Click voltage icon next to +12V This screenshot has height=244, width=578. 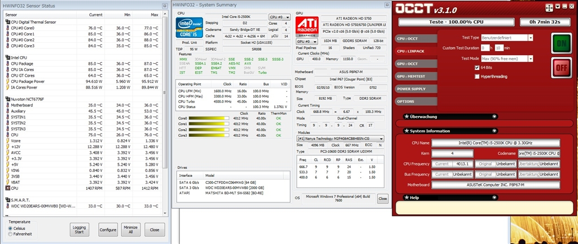pos(8,147)
